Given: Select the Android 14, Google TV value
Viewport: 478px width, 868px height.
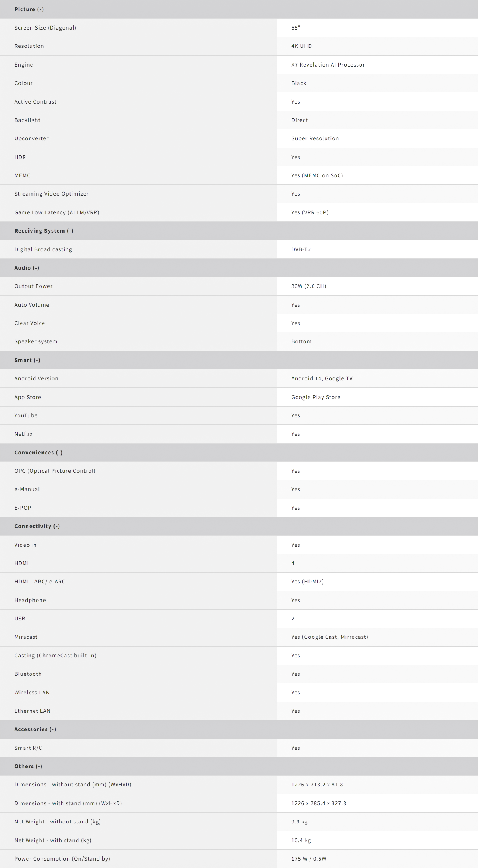Looking at the screenshot, I should pyautogui.click(x=322, y=378).
